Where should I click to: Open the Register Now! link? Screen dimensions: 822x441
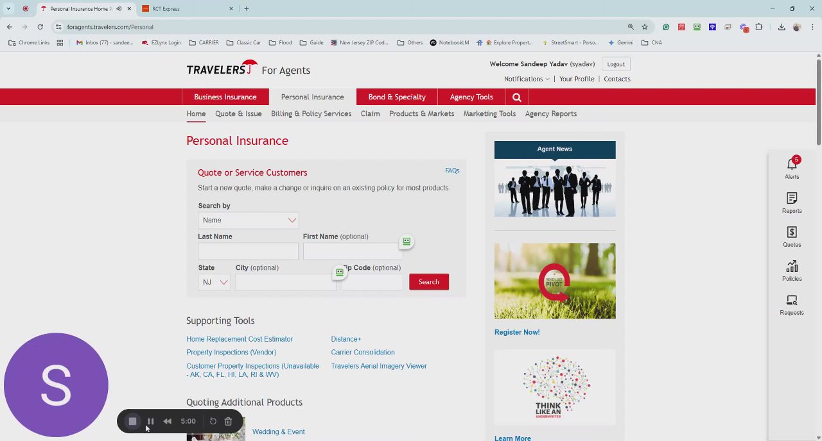[517, 332]
